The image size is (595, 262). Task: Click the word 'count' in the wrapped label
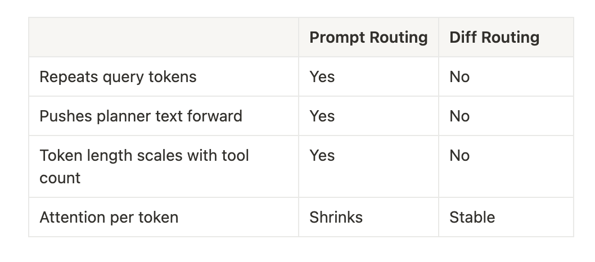point(60,178)
